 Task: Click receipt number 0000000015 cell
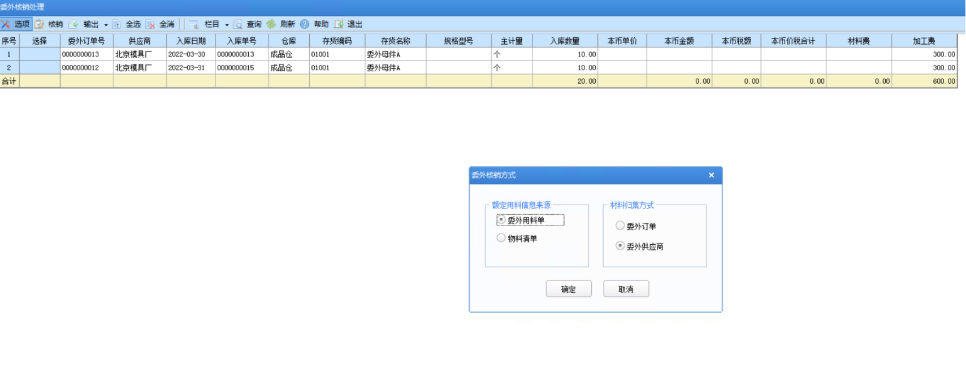[x=242, y=67]
